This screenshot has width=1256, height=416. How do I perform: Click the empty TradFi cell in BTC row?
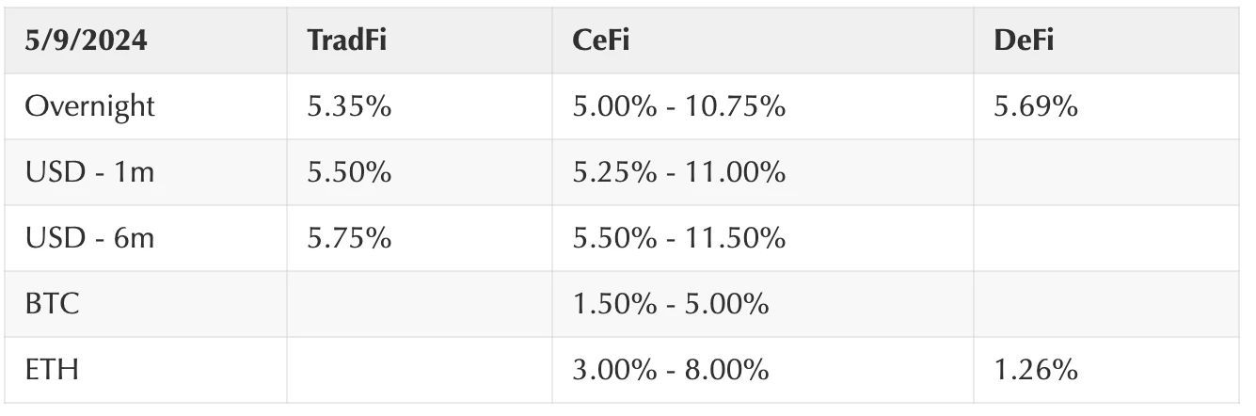point(420,304)
